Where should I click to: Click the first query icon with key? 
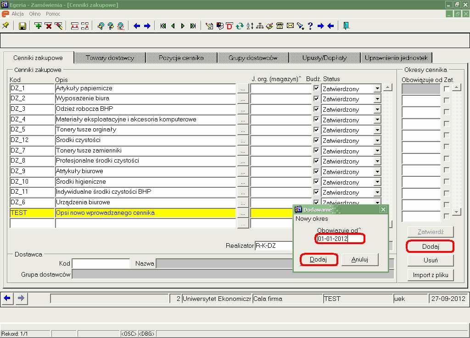(101, 26)
